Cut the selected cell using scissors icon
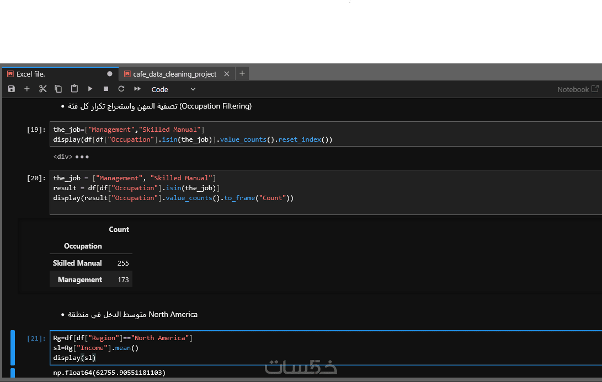 tap(43, 89)
